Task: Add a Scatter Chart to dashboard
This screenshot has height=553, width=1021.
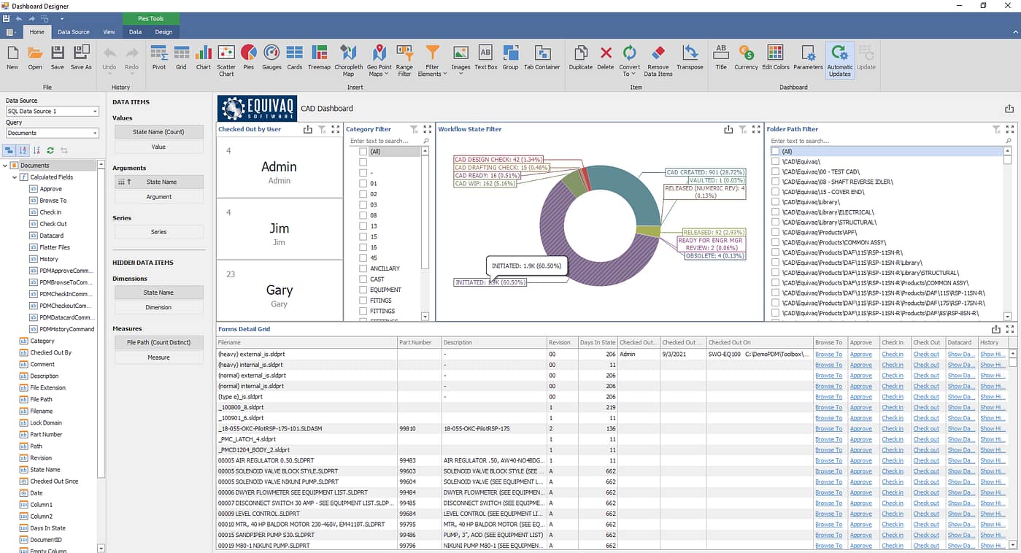Action: [226, 56]
